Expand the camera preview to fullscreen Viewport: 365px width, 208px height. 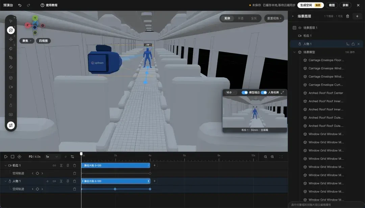pyautogui.click(x=282, y=92)
